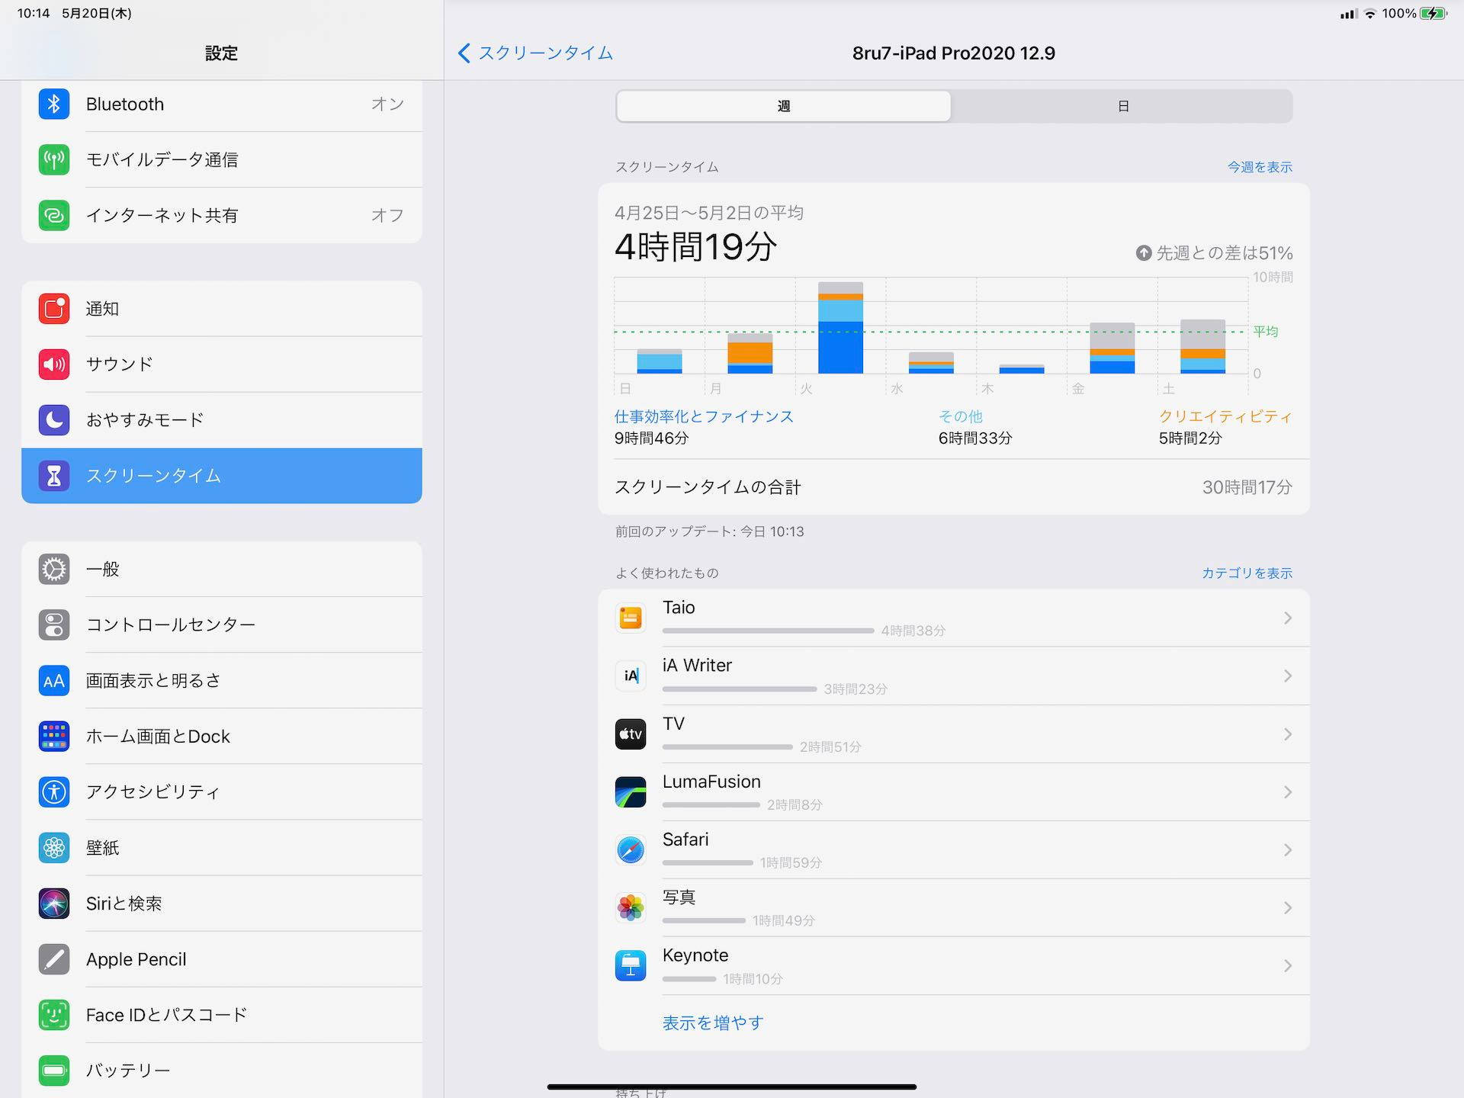The image size is (1464, 1098).
Task: Select the クリエイティビティ category label
Action: pyautogui.click(x=1225, y=416)
